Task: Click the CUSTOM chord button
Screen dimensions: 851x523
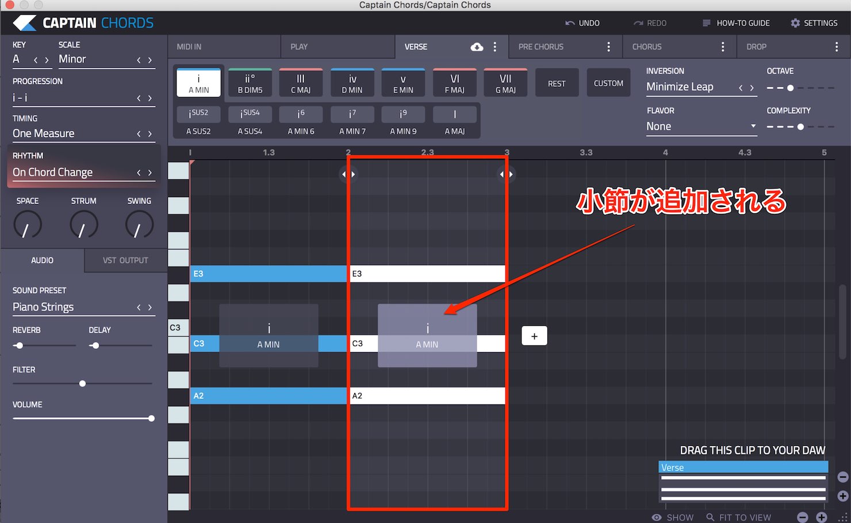Action: click(x=608, y=83)
